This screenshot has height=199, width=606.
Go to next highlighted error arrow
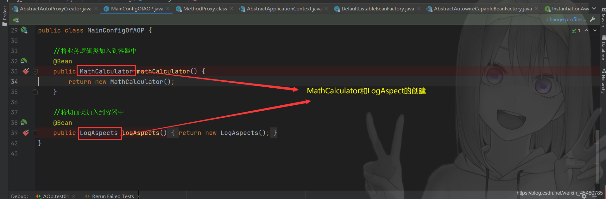595,30
